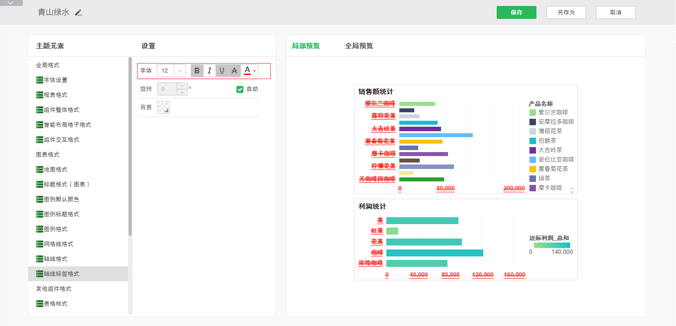Click the 地图格式 list icon
The image size is (676, 326).
pyautogui.click(x=40, y=169)
